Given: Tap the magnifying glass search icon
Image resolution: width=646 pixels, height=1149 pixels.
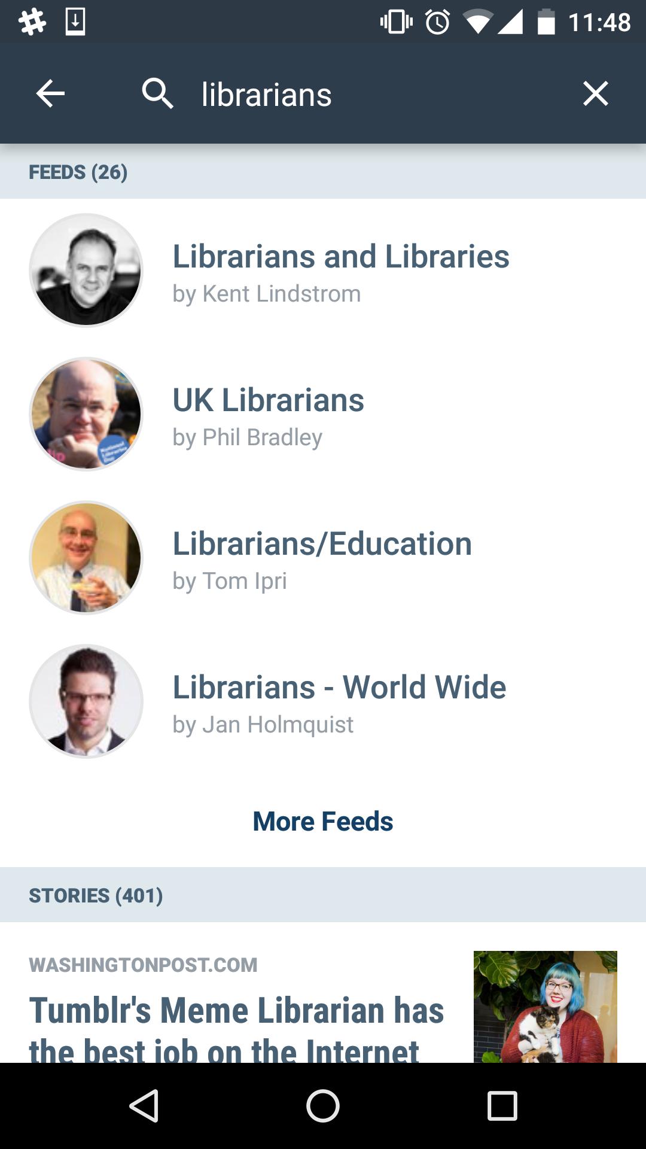Looking at the screenshot, I should [x=158, y=94].
